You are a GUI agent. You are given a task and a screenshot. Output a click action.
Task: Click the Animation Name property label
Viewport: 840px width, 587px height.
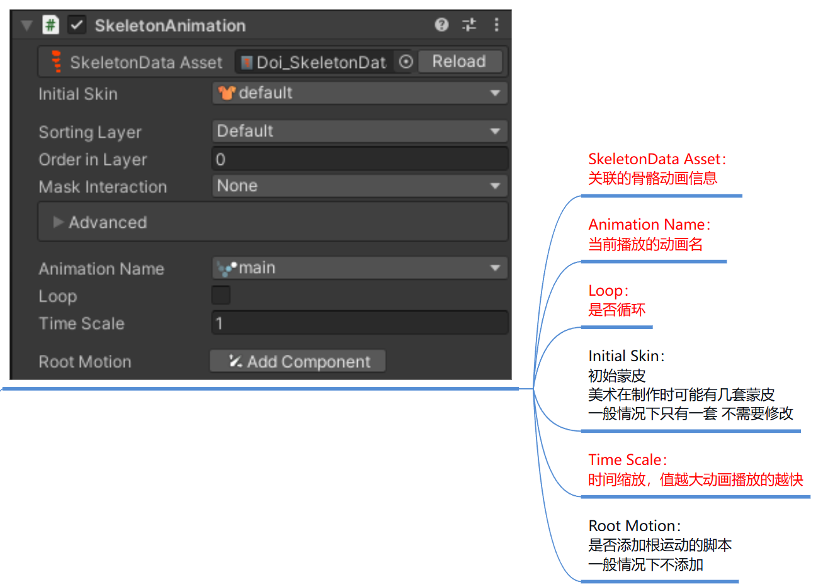[101, 269]
